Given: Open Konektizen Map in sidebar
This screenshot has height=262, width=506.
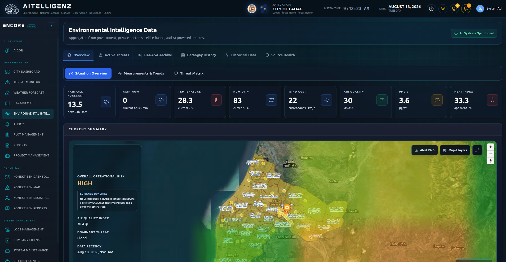Looking at the screenshot, I should coord(28,187).
